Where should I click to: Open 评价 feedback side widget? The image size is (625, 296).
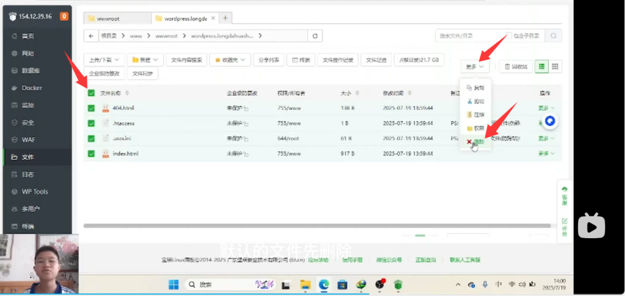pyautogui.click(x=565, y=227)
